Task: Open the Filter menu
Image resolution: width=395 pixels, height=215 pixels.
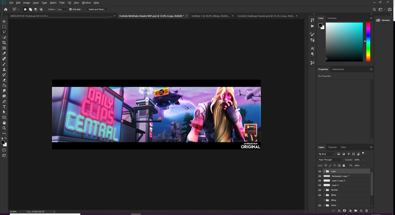Action: (x=62, y=3)
